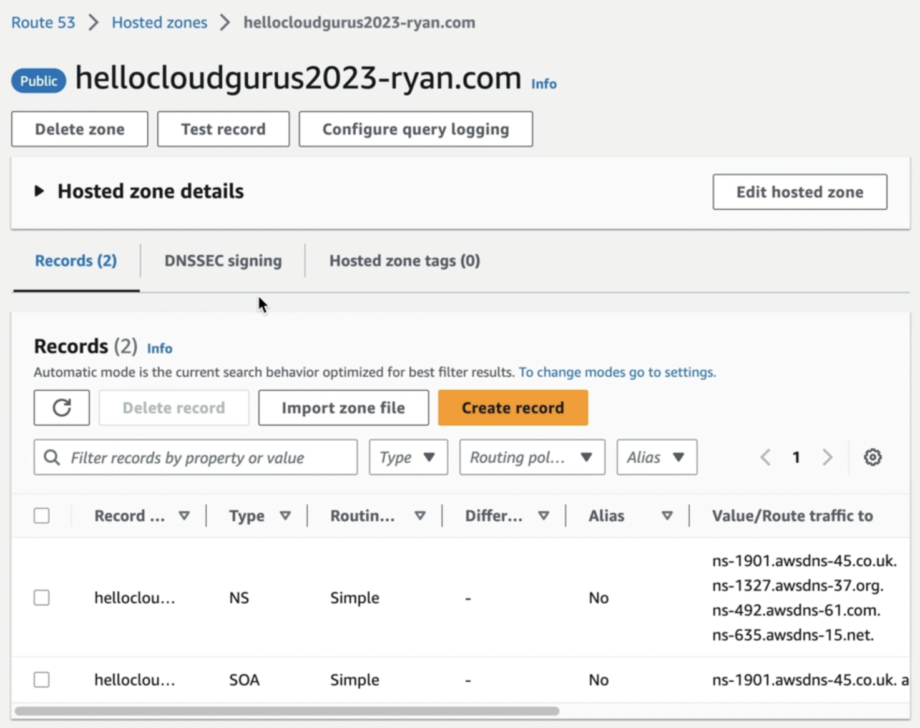Click ns-635.awsdns-15.net. value

(793, 635)
